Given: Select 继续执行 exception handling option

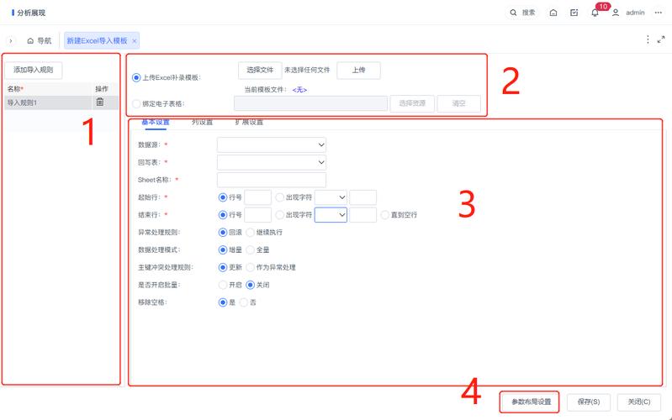Looking at the screenshot, I should [251, 233].
